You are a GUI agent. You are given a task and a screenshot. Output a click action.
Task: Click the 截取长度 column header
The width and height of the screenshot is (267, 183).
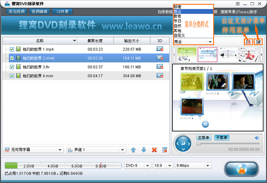[95, 41]
